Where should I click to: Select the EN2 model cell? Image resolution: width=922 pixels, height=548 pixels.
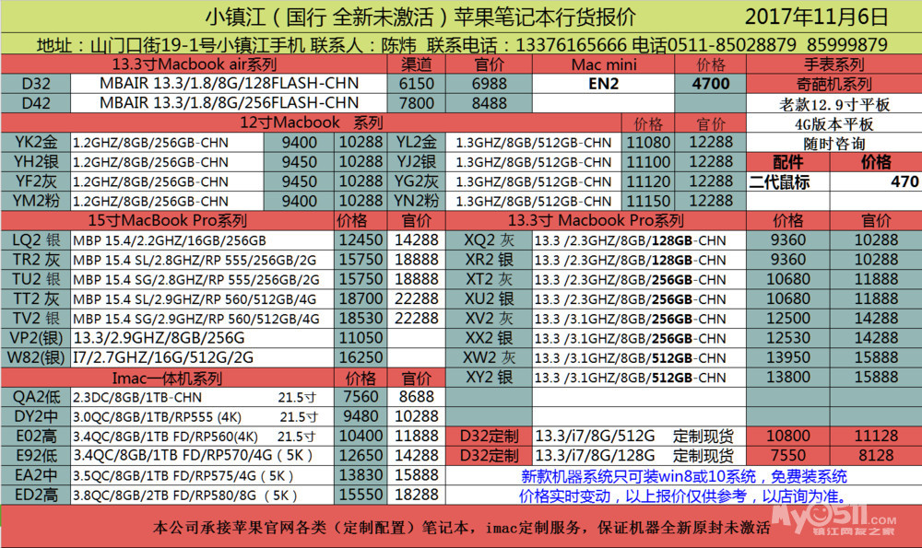pos(604,84)
